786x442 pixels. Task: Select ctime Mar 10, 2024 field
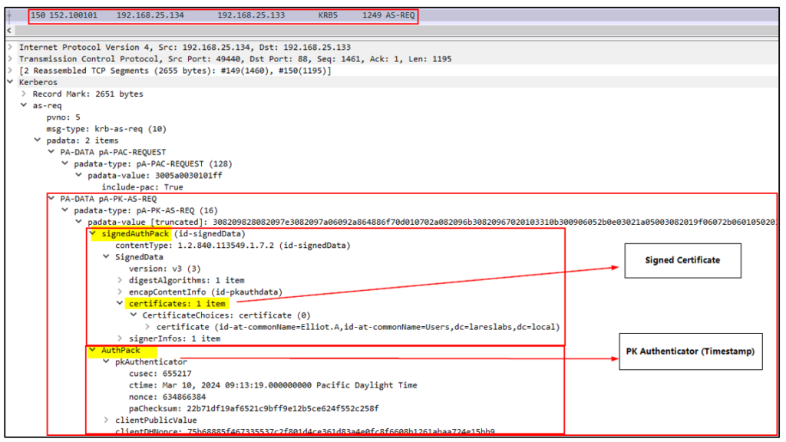272,385
